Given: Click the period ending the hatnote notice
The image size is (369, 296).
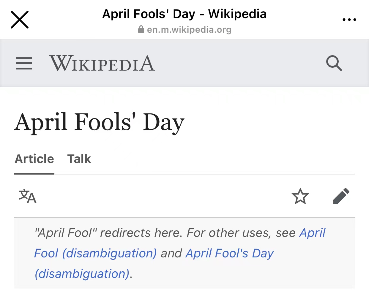Looking at the screenshot, I should (x=131, y=274).
